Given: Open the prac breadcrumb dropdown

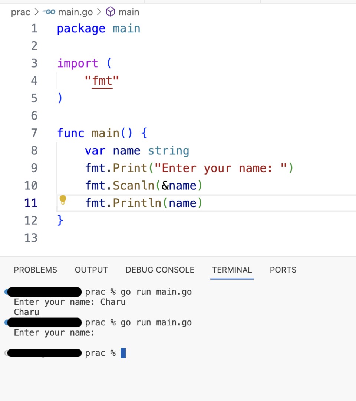Looking at the screenshot, I should tap(20, 12).
